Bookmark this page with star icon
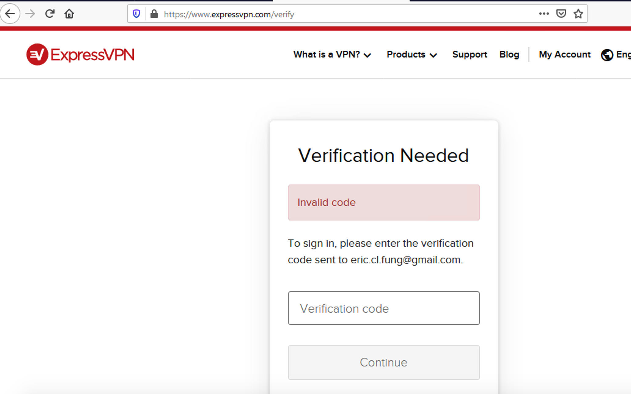The image size is (631, 394). click(578, 14)
